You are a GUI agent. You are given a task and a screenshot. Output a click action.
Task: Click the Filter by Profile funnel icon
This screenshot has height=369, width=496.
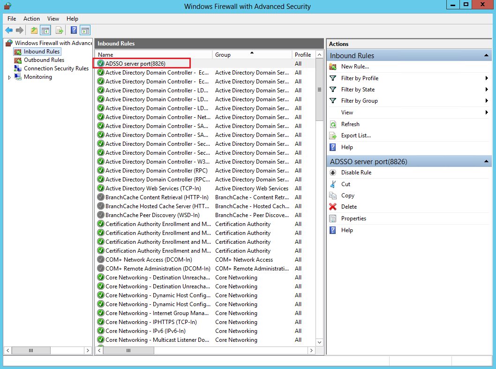pos(333,78)
